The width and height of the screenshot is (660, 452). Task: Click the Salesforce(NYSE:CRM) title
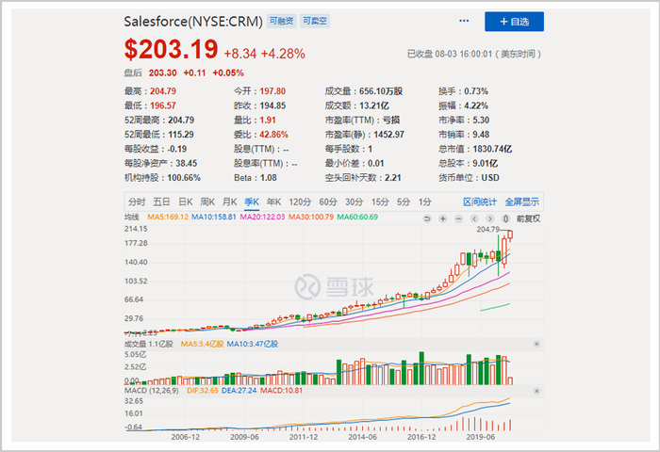[x=193, y=22]
